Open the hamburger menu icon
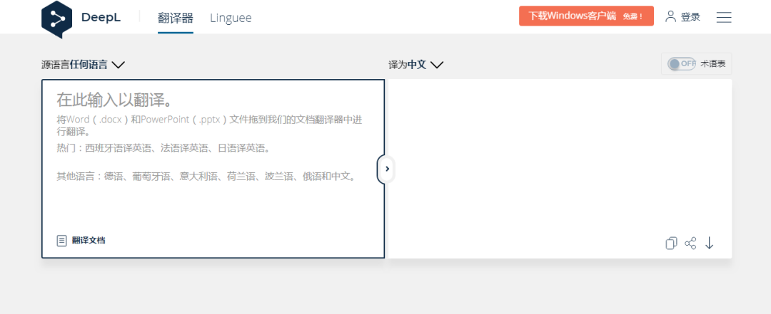771x314 pixels. pyautogui.click(x=724, y=17)
